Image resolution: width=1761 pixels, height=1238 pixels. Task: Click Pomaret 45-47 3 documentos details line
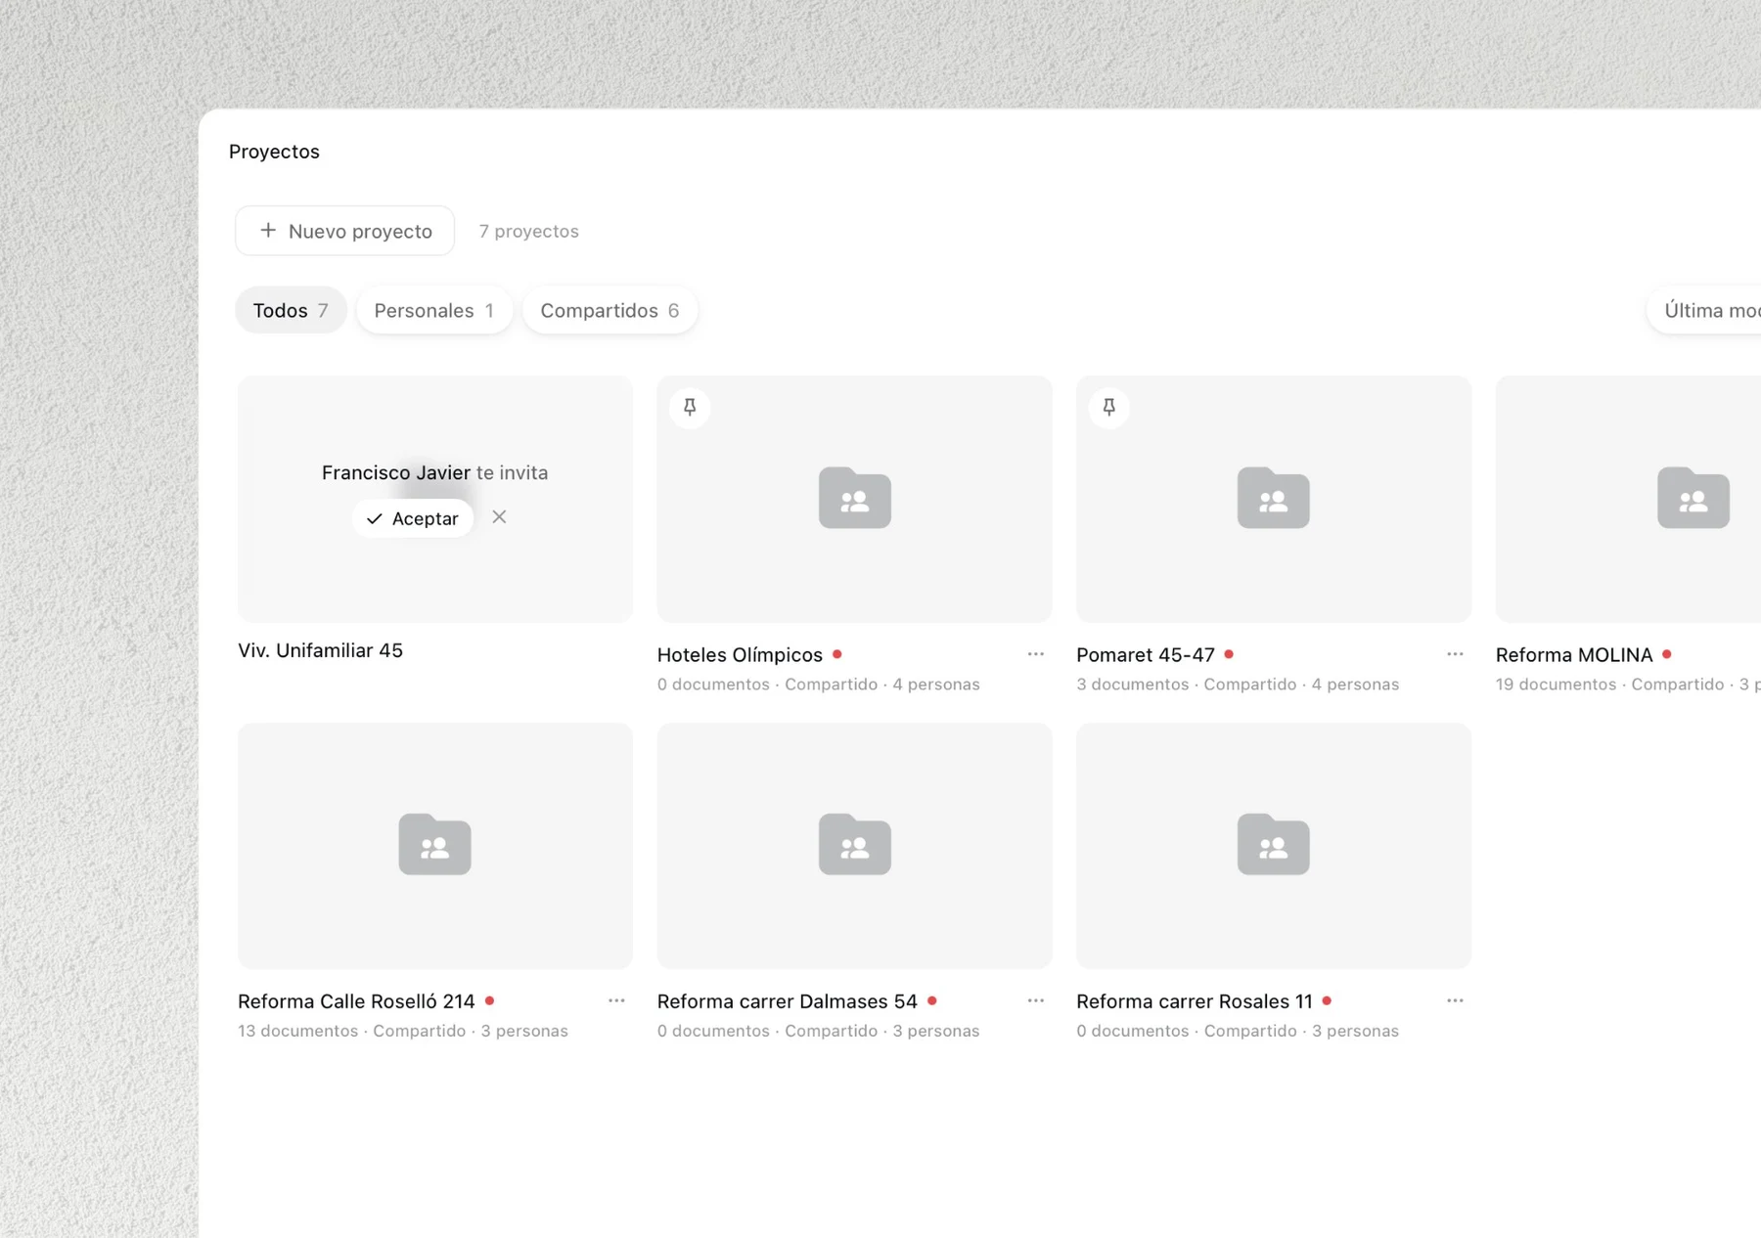(x=1238, y=685)
